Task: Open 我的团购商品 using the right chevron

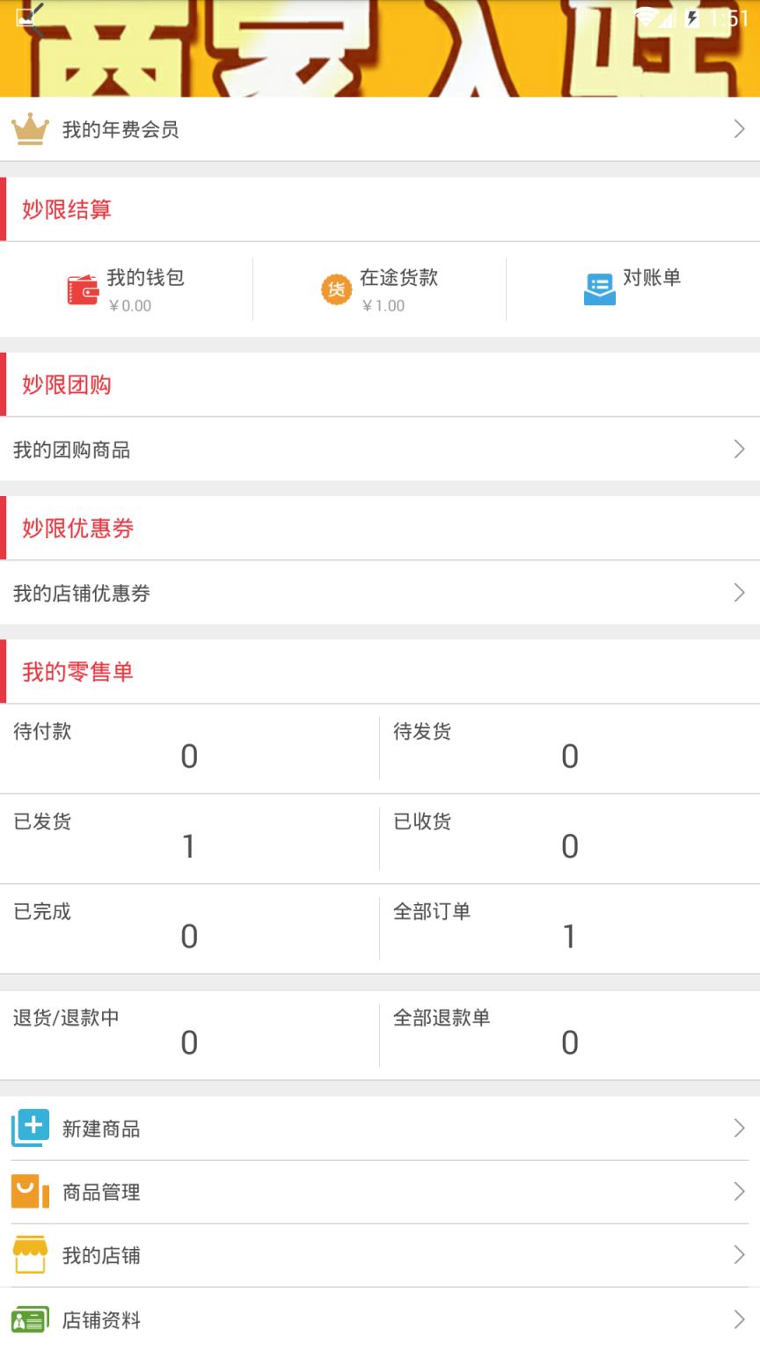Action: click(x=740, y=449)
